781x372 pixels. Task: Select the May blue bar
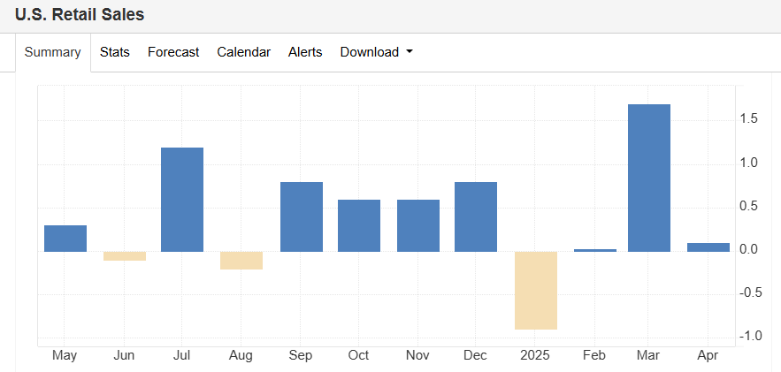pos(65,239)
